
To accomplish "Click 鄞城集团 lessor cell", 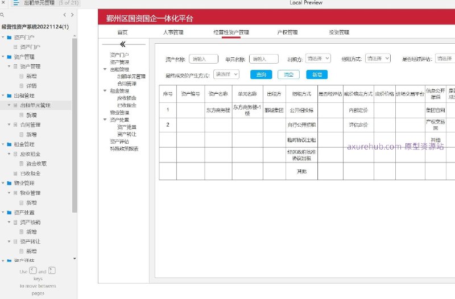I will tap(274, 110).
